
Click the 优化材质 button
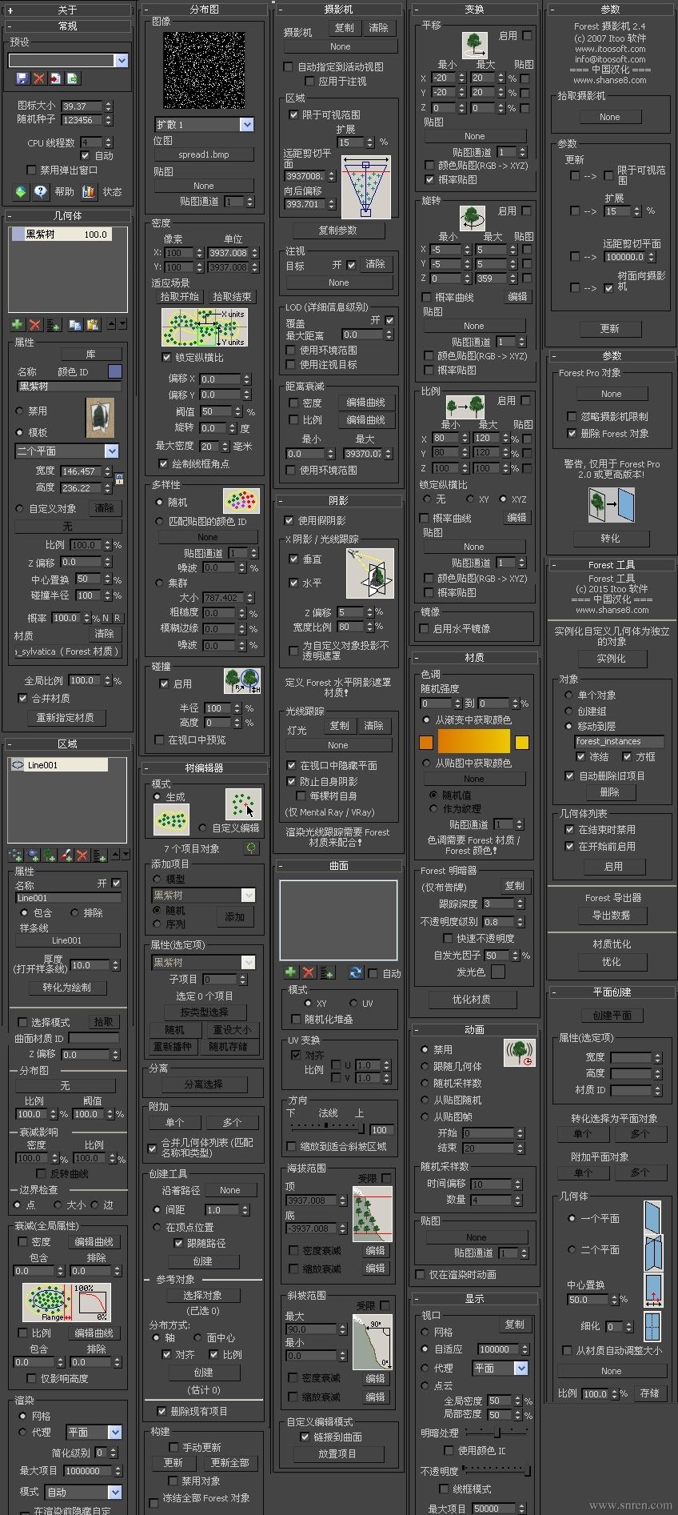[471, 999]
